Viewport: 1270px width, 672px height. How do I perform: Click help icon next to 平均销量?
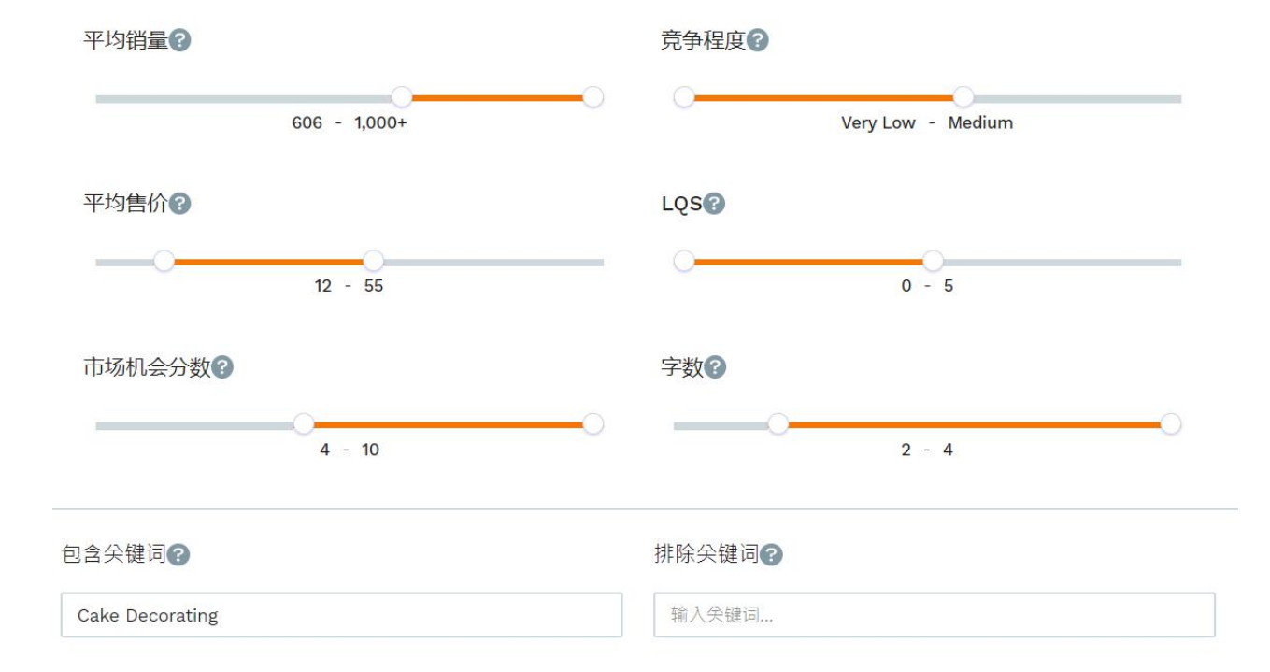pyautogui.click(x=180, y=40)
